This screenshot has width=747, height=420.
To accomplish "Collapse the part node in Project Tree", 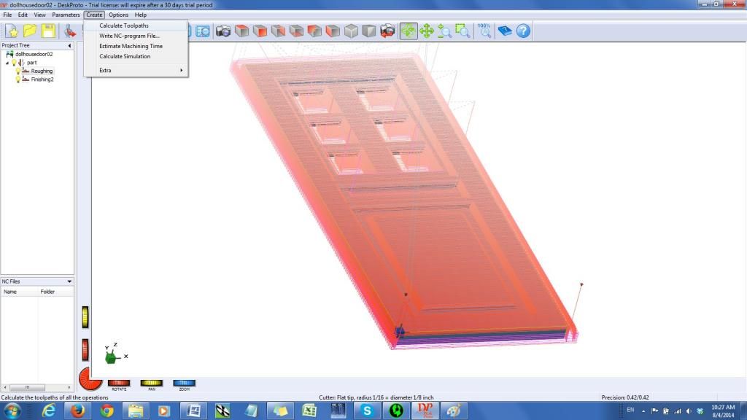I will click(7, 63).
